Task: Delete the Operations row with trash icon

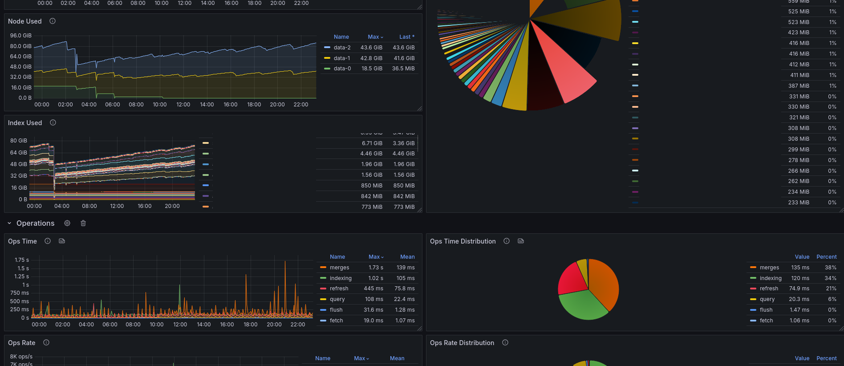Action: [x=83, y=223]
